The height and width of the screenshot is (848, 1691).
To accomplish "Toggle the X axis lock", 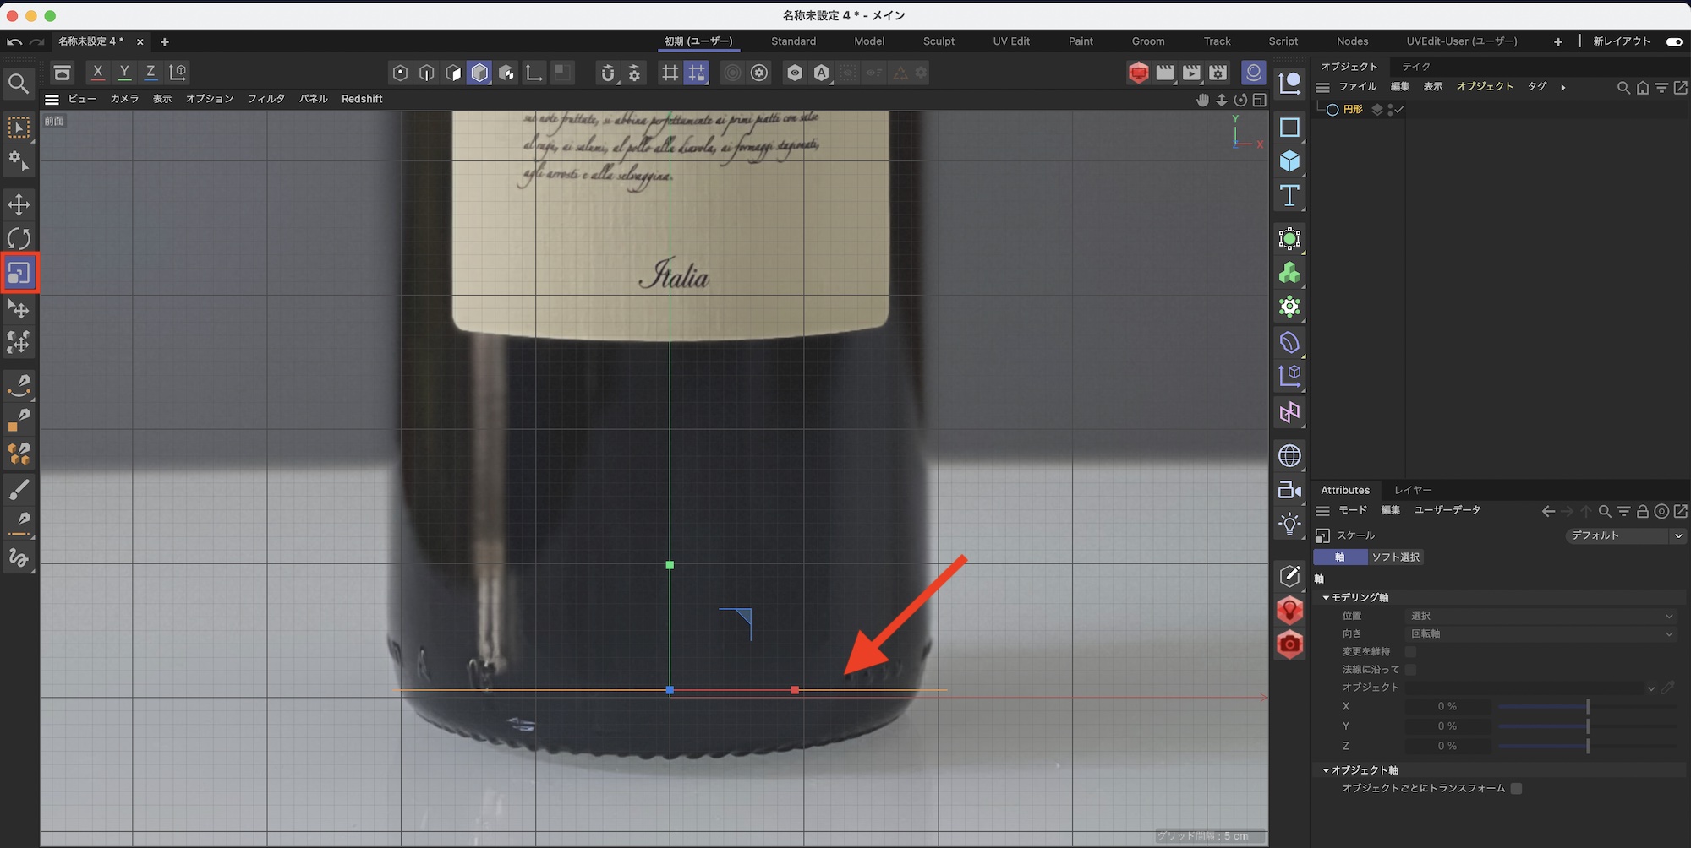I will click(x=98, y=73).
